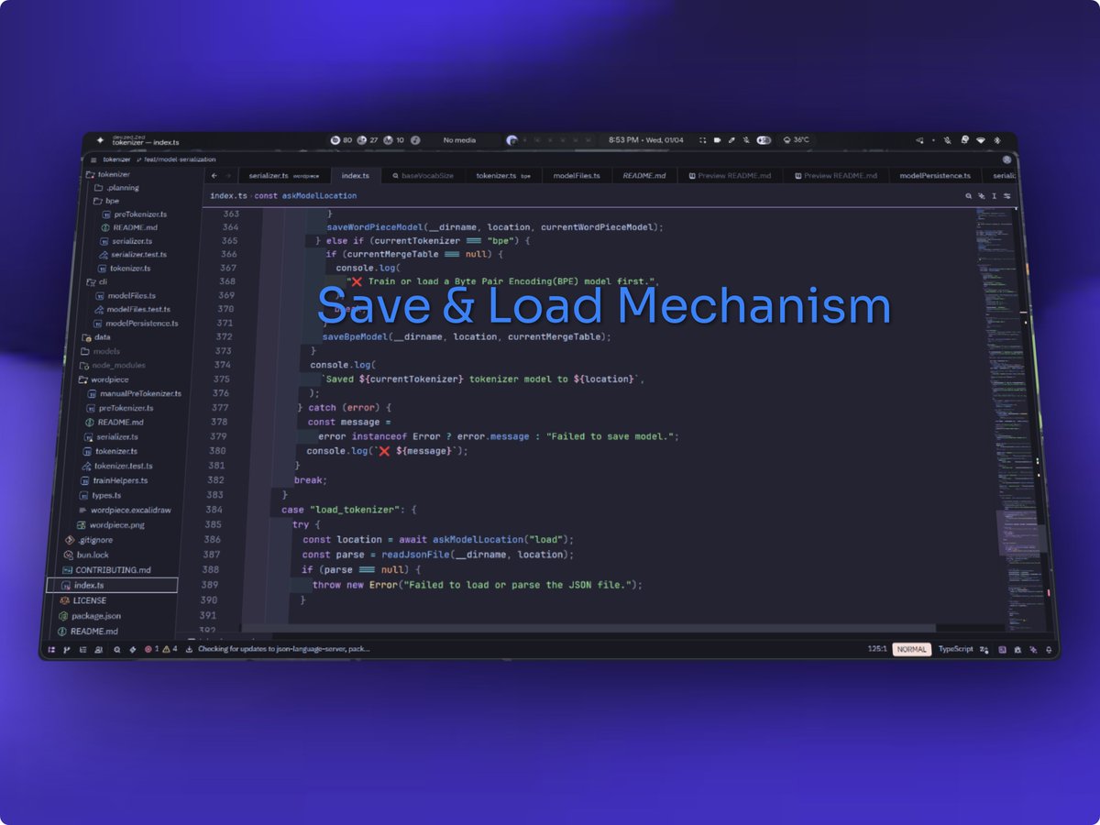Switch to the tokenizer.ts bpe tab
1100x825 pixels.
point(503,175)
